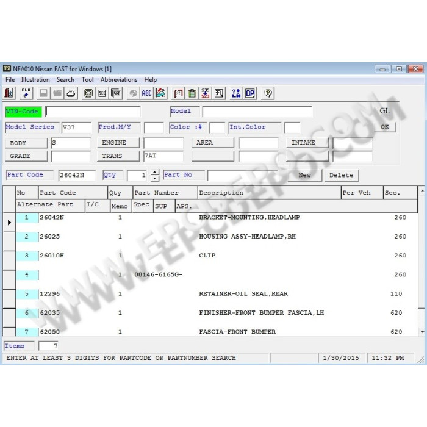This screenshot has height=427, width=427.
Task: Click the Delete button
Action: pyautogui.click(x=342, y=175)
